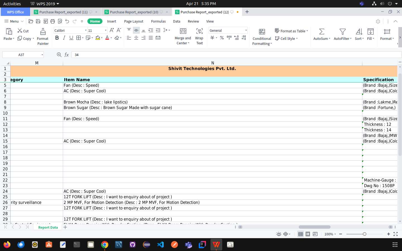Screen dimensions: 402x251
Task: Expand the Name Box cell reference dropdown
Action: pyautogui.click(x=42, y=55)
